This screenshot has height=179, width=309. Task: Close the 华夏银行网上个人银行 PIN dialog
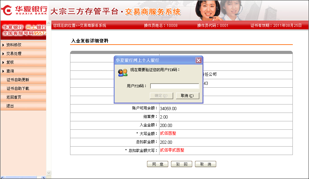click(198, 60)
